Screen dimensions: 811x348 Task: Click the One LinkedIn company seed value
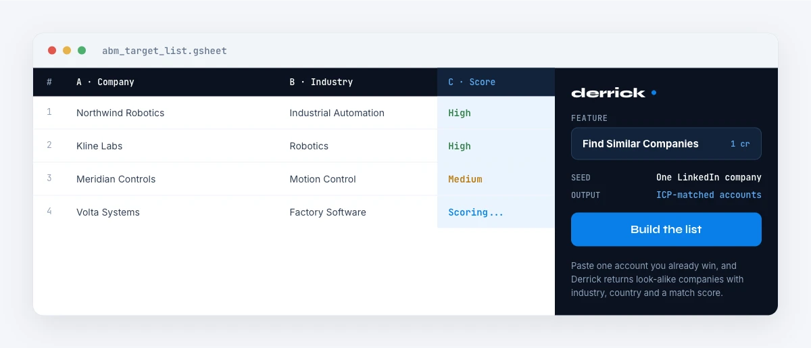(x=709, y=177)
